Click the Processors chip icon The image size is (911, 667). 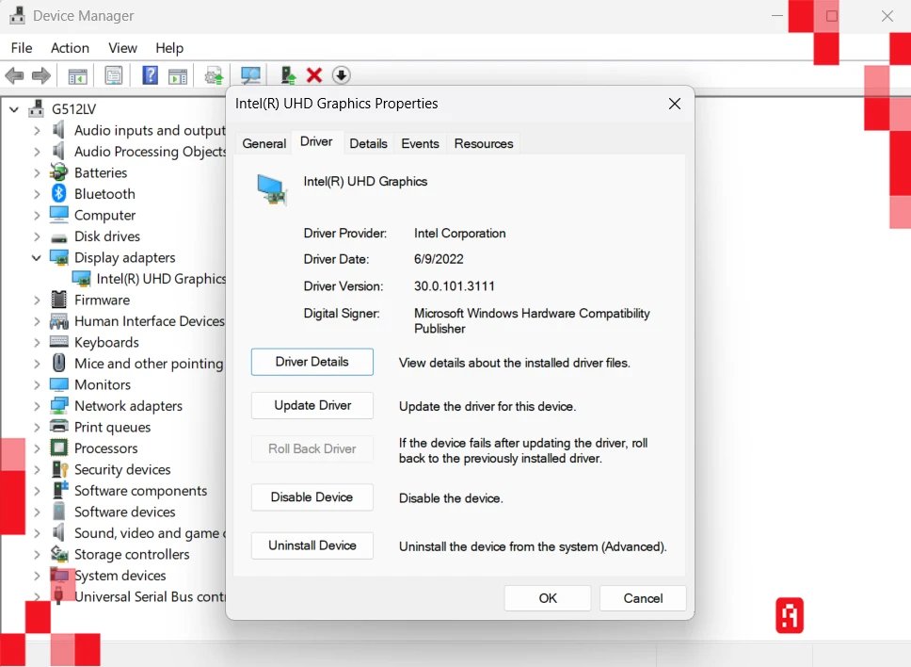(x=58, y=447)
